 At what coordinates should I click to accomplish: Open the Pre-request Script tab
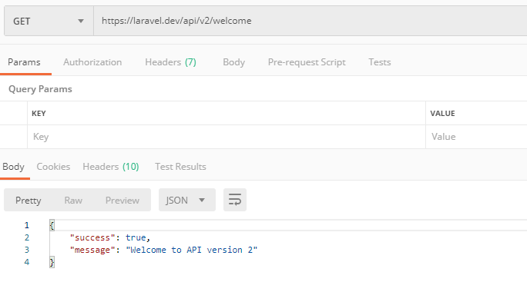coord(307,62)
